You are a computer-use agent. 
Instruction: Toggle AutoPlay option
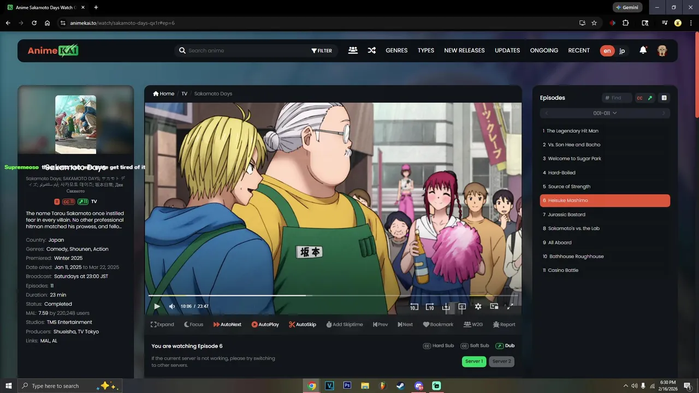tap(265, 324)
